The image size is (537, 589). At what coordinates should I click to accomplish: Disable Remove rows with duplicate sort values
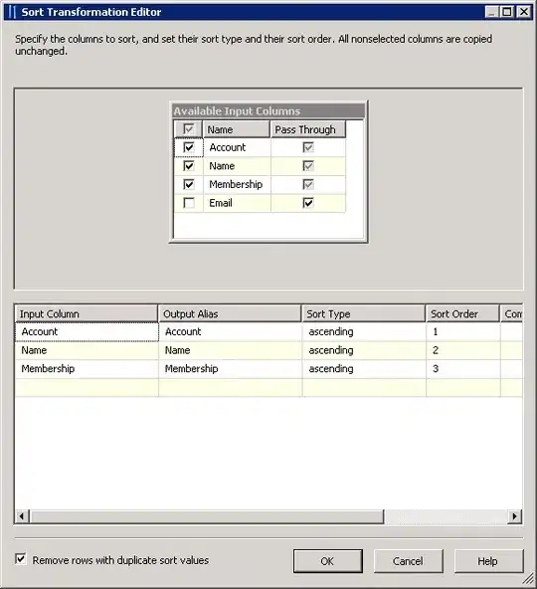click(x=21, y=559)
